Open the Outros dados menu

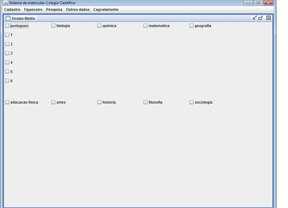coord(78,10)
